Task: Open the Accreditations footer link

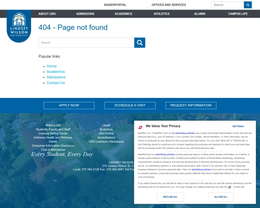Action: [106, 137]
